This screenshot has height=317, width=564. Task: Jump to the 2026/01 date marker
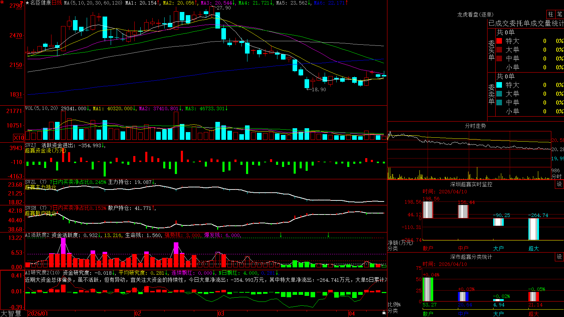pos(38,313)
